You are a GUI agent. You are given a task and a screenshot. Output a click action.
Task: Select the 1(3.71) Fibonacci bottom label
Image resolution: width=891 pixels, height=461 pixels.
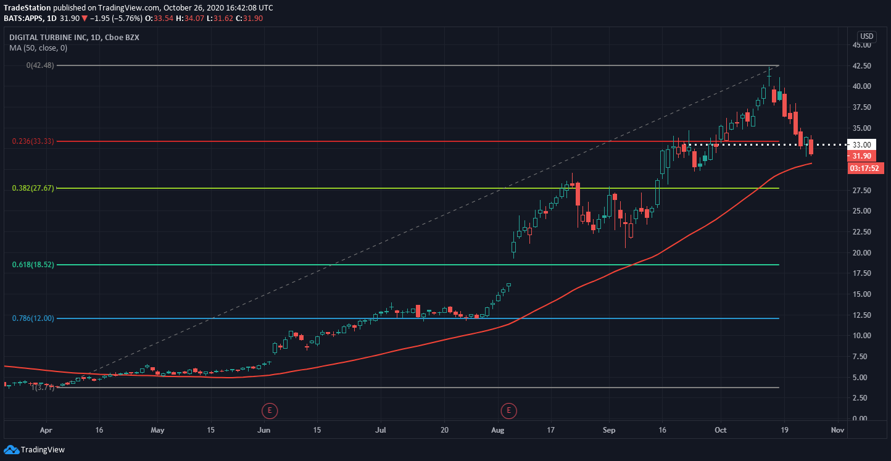point(43,388)
